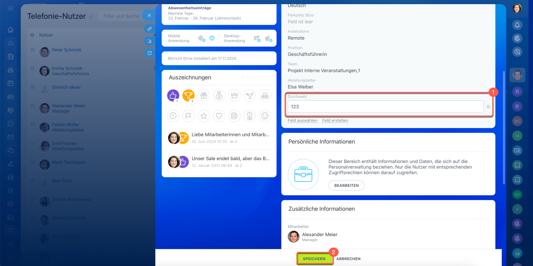The width and height of the screenshot is (533, 266).
Task: Copy the profile link using the chain icon
Action: pyautogui.click(x=149, y=29)
